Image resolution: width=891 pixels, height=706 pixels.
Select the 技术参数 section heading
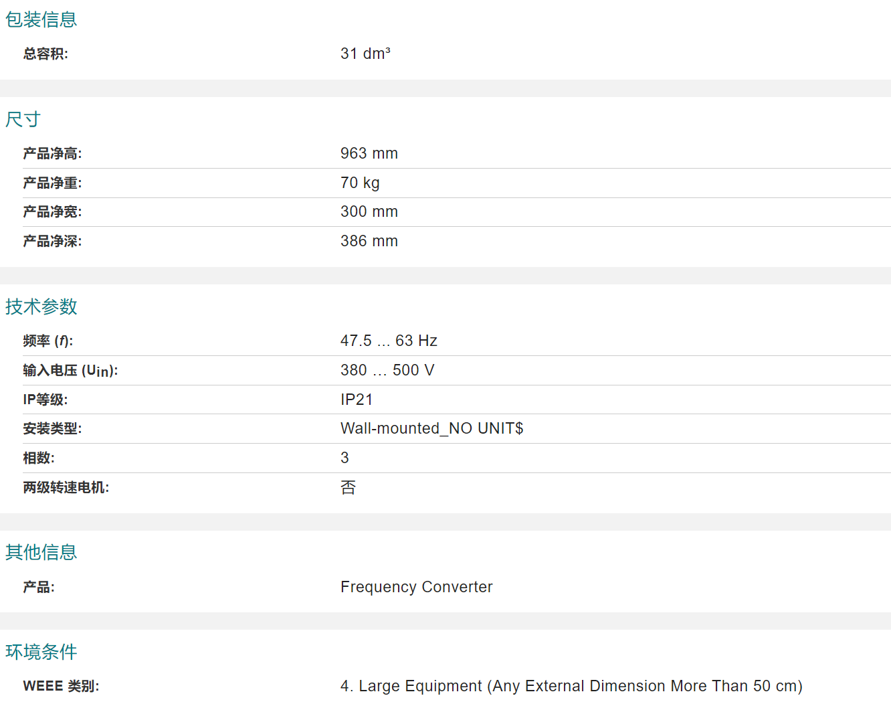41,306
